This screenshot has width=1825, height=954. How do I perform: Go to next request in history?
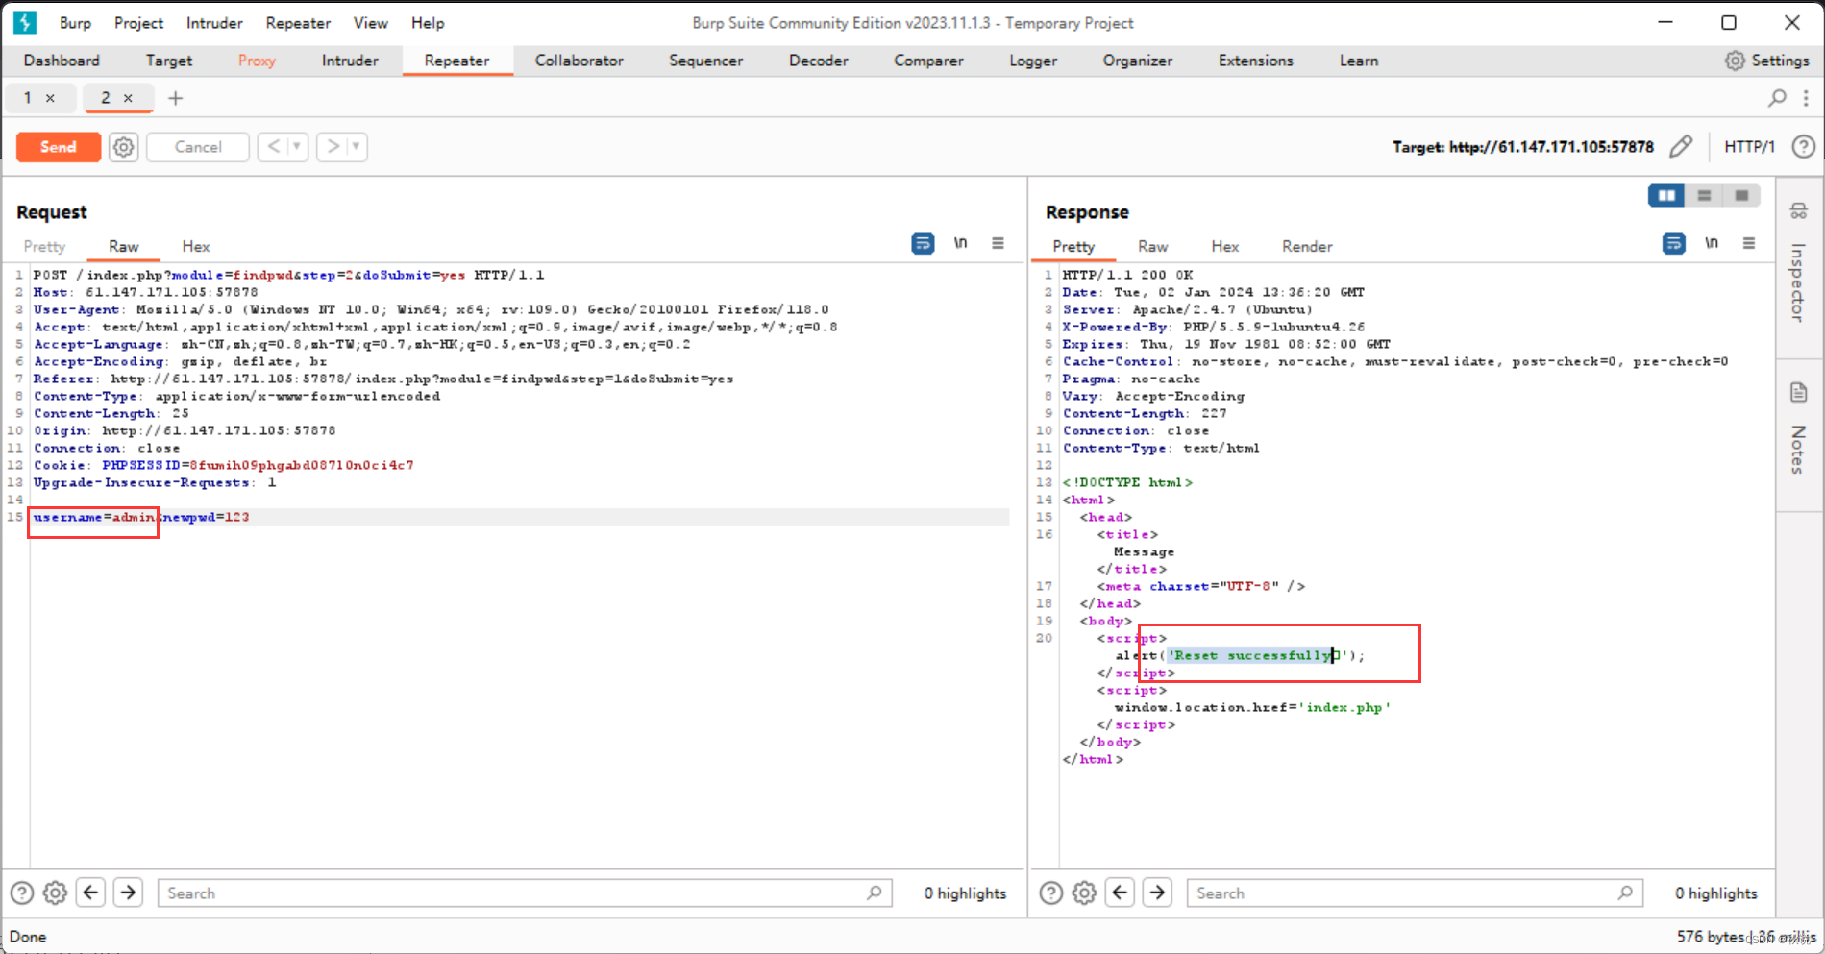(x=333, y=147)
